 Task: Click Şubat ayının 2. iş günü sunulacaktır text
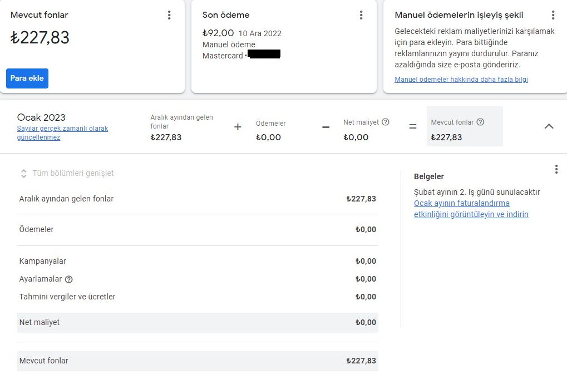(477, 192)
